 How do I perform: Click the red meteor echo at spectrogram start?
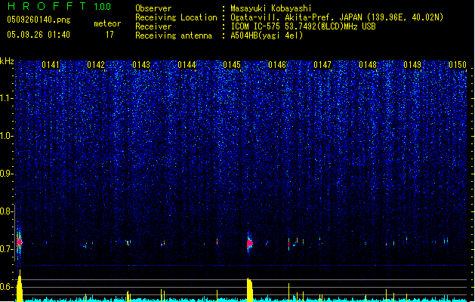click(20, 242)
